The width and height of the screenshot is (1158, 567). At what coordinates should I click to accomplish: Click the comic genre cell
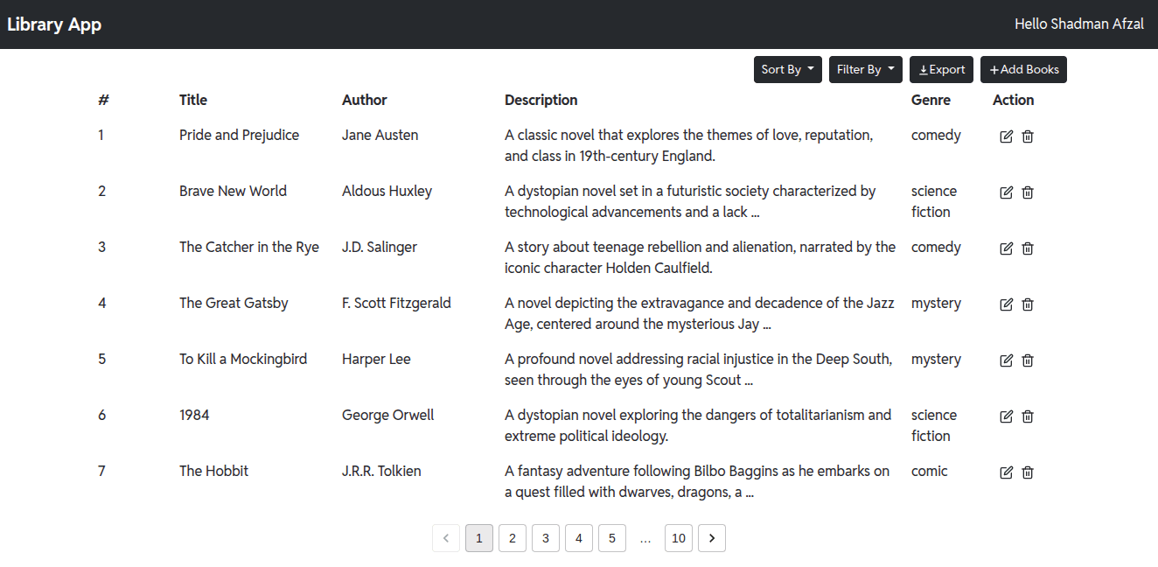click(930, 471)
